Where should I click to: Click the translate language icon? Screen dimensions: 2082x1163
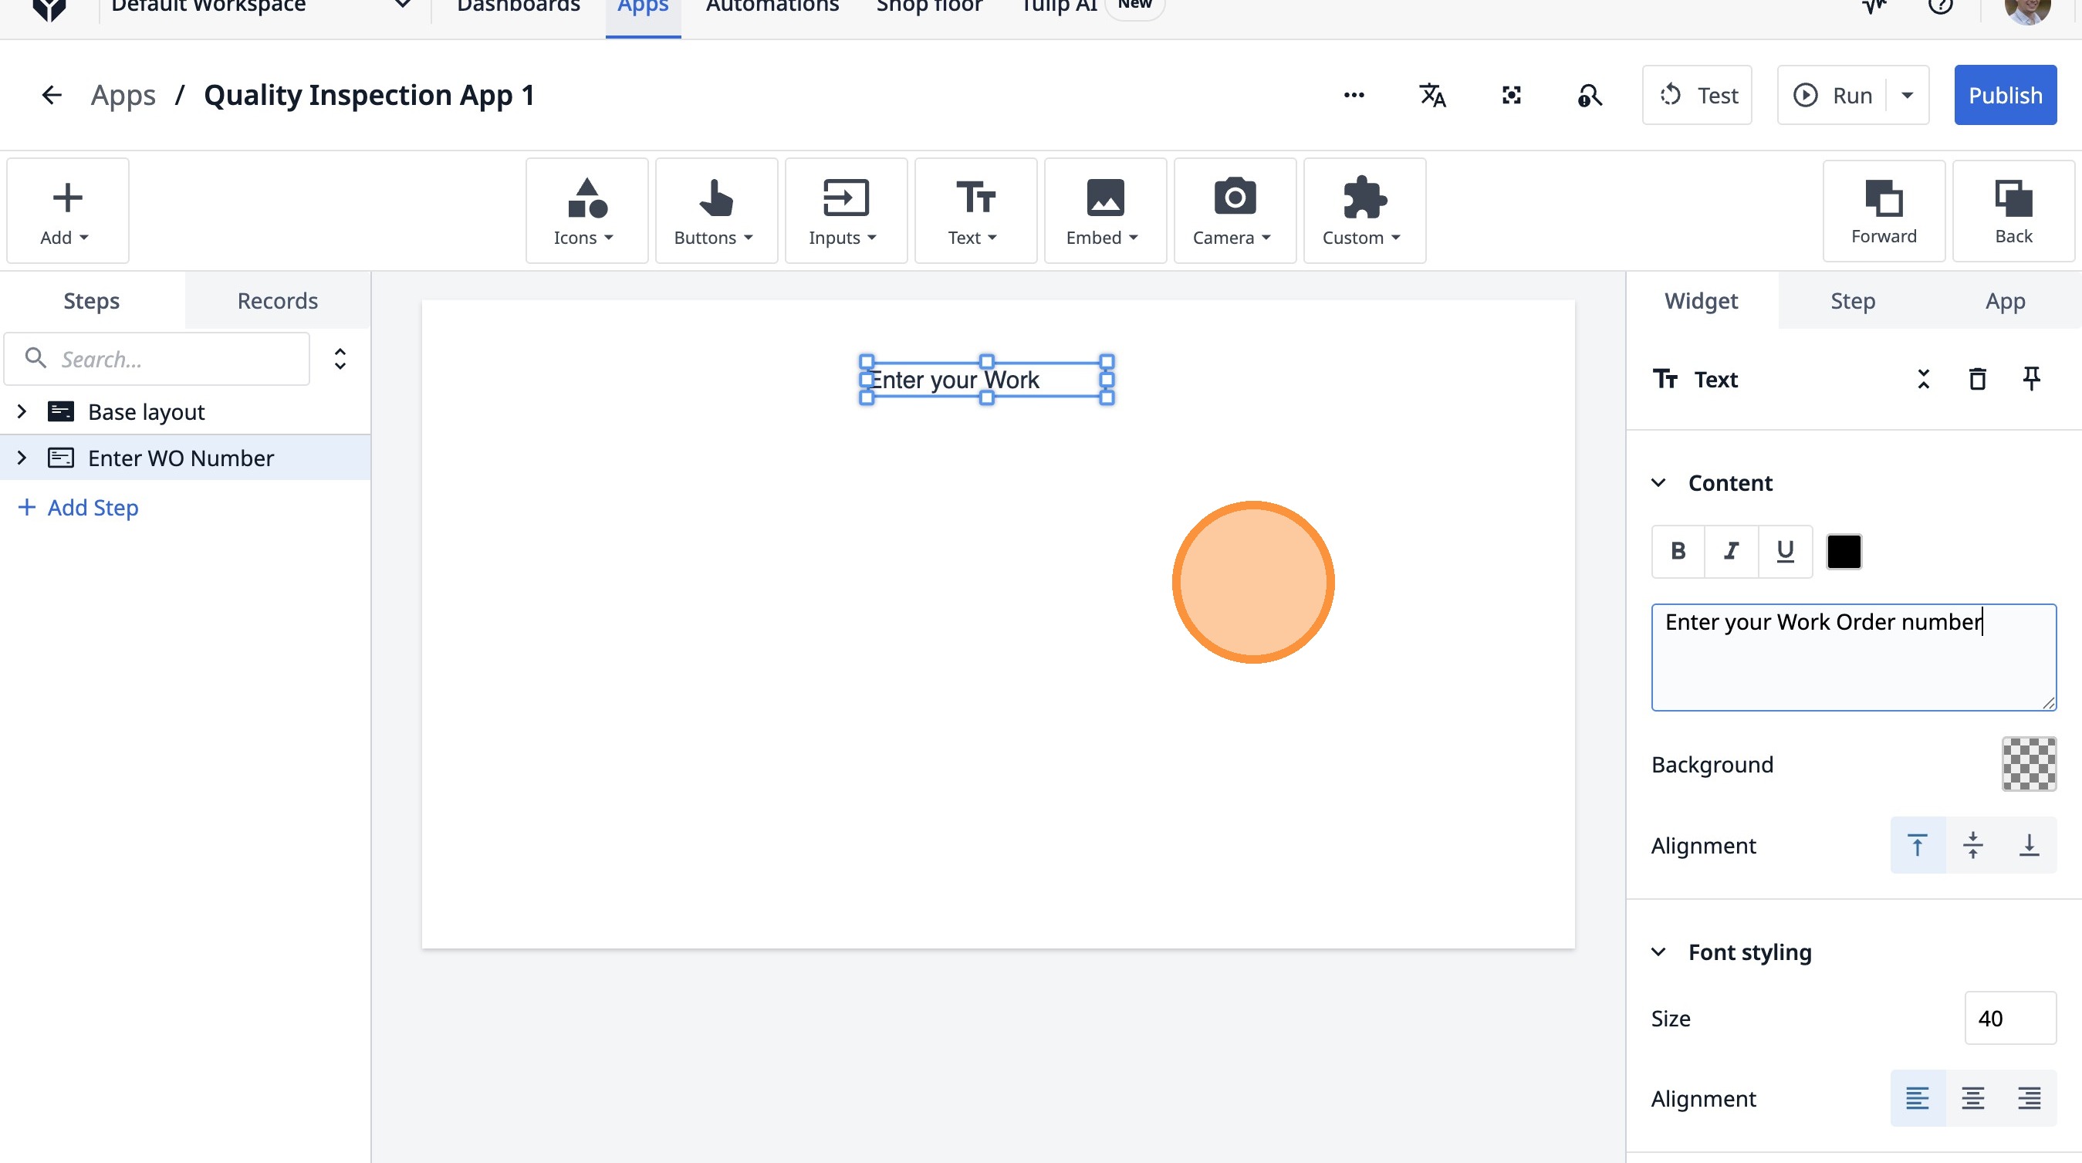pos(1432,96)
